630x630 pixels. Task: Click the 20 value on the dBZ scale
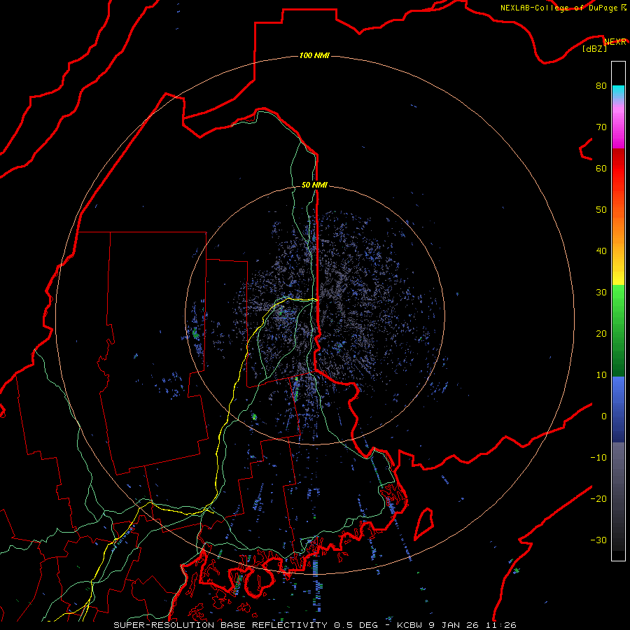(601, 333)
